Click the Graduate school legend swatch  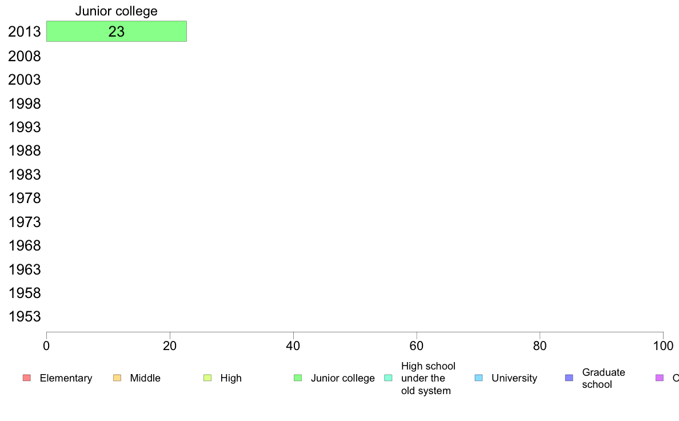pos(569,378)
